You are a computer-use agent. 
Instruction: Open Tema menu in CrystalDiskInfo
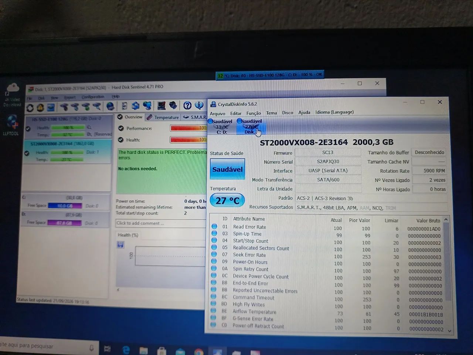pos(271,113)
